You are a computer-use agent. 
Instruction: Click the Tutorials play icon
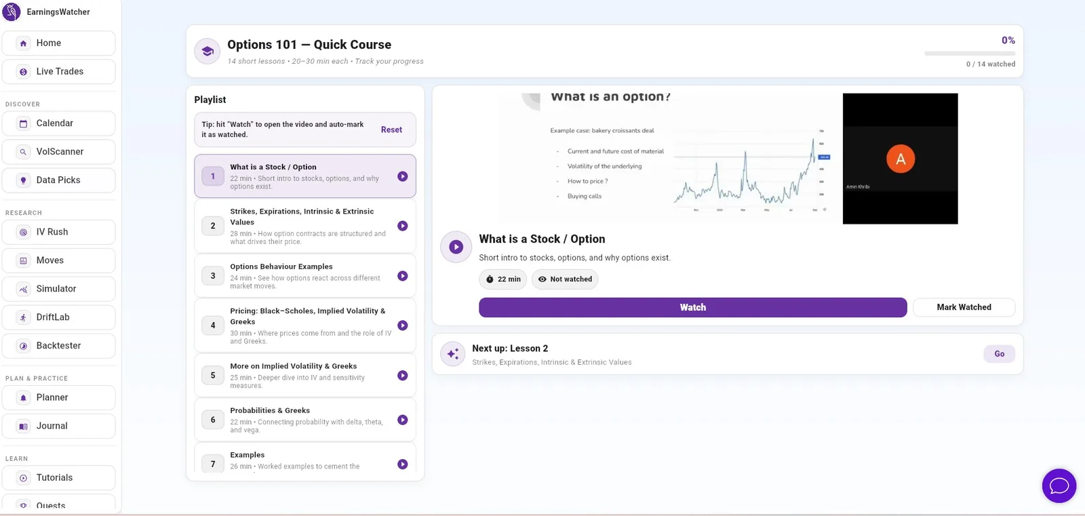[24, 478]
